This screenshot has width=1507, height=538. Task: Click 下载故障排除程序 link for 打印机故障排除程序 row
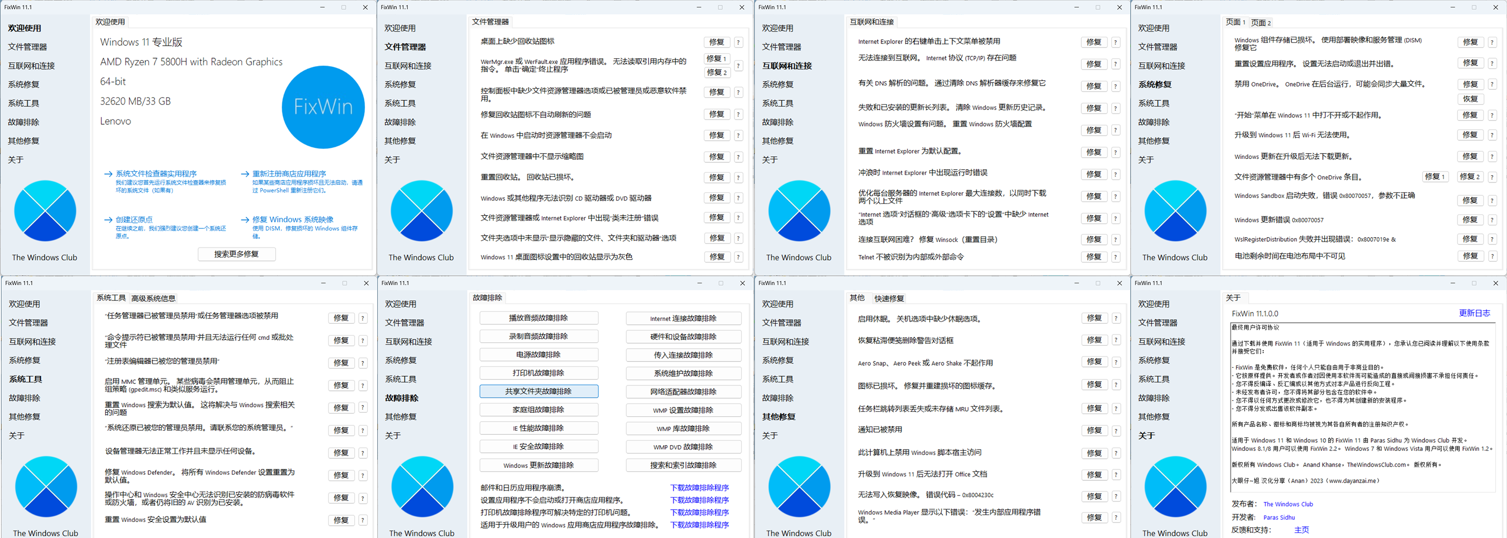point(700,513)
